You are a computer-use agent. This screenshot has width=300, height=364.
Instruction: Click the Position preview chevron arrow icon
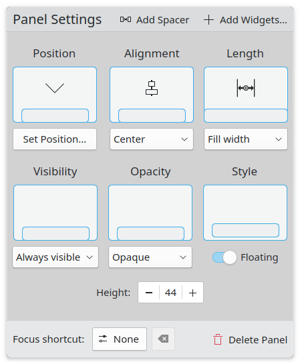(55, 88)
